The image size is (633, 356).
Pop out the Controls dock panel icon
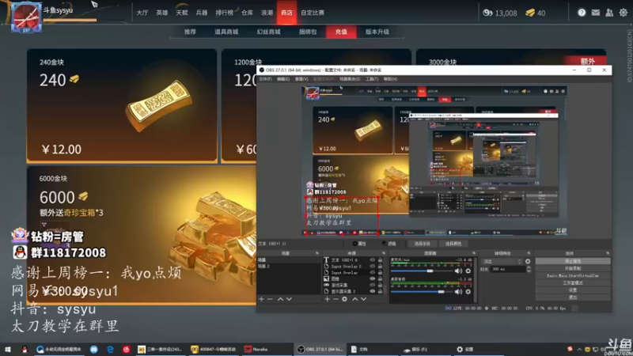608,253
